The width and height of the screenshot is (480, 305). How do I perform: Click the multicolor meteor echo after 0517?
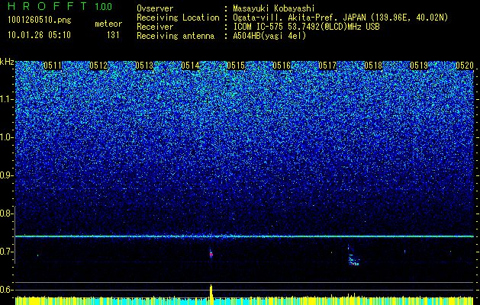click(x=353, y=257)
